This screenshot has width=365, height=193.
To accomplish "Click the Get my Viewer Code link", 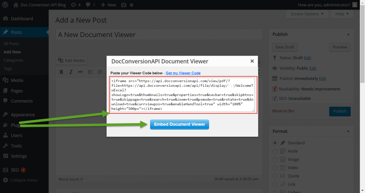I will pos(183,73).
